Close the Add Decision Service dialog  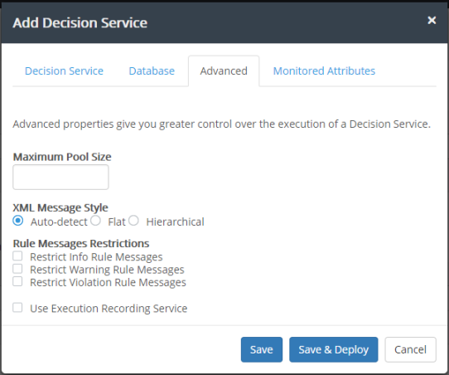432,21
